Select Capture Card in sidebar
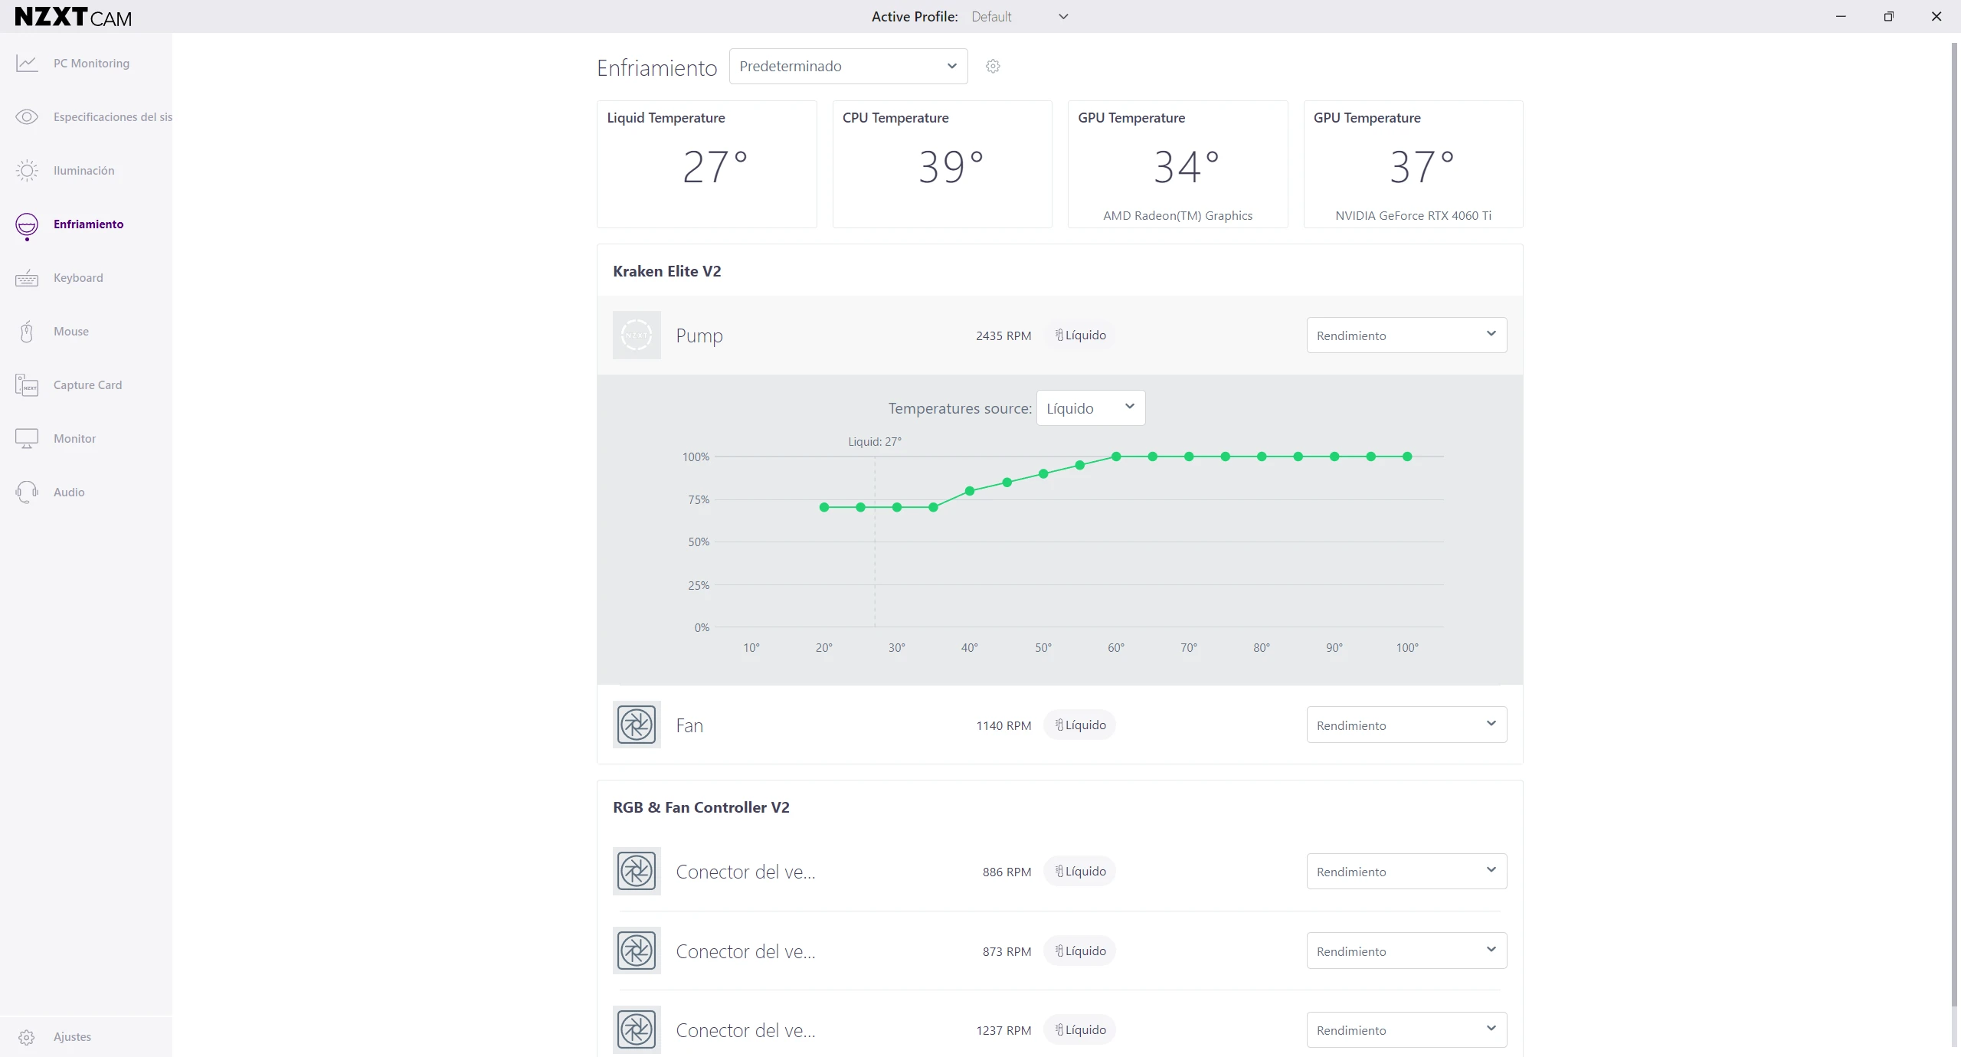Screen dimensions: 1961x1057 87,385
